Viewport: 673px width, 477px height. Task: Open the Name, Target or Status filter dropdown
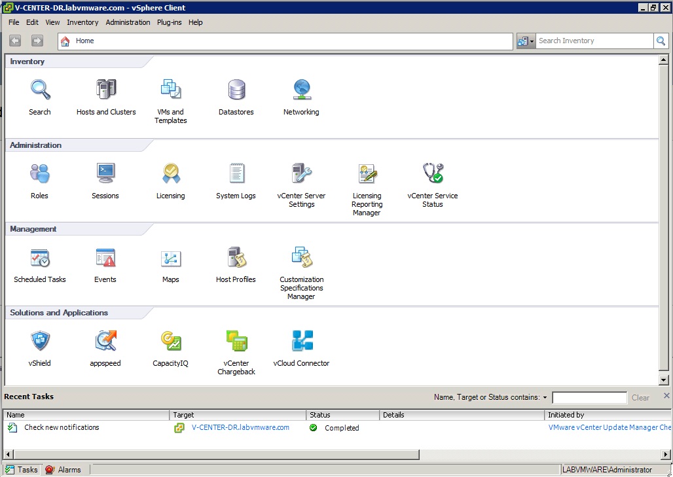[x=545, y=398]
